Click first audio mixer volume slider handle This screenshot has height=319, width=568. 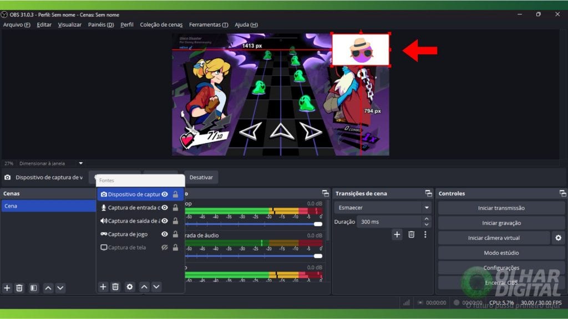coord(318,224)
